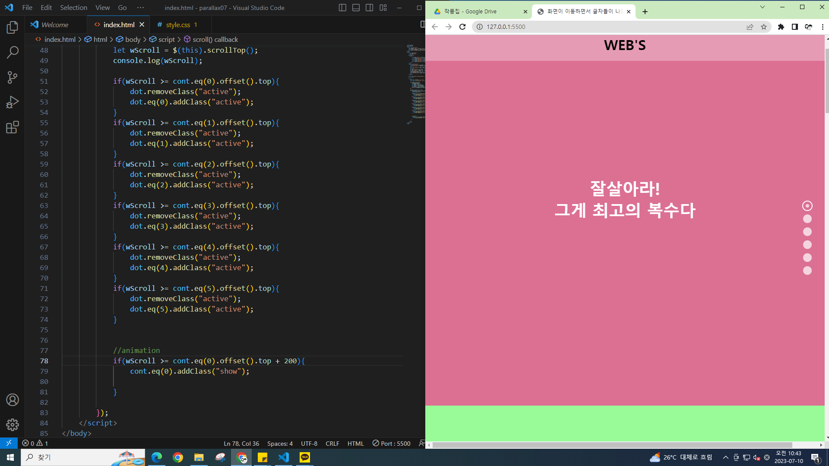Open the additional menus ellipsis
The image size is (829, 466).
(x=140, y=8)
